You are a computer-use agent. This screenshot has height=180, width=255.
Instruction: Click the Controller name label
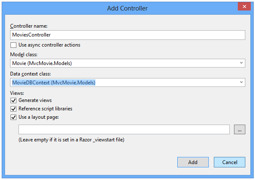29,26
